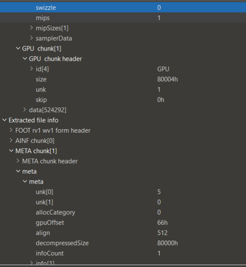Expand the samplerData node
Screen dimensions: 246x267
coord(31,38)
